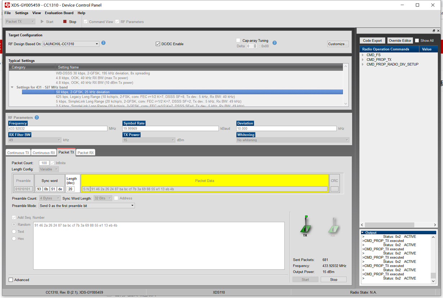Click the Length (dec) field
Image resolution: width=443 pixels, height=298 pixels.
[x=71, y=189]
